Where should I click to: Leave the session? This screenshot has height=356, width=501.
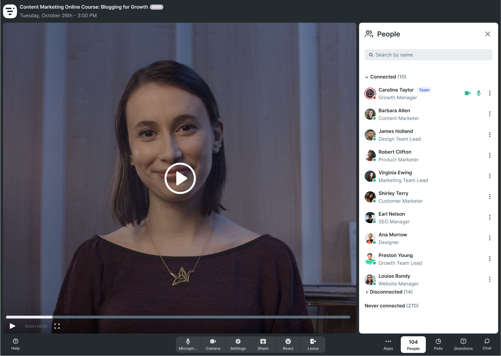(313, 345)
